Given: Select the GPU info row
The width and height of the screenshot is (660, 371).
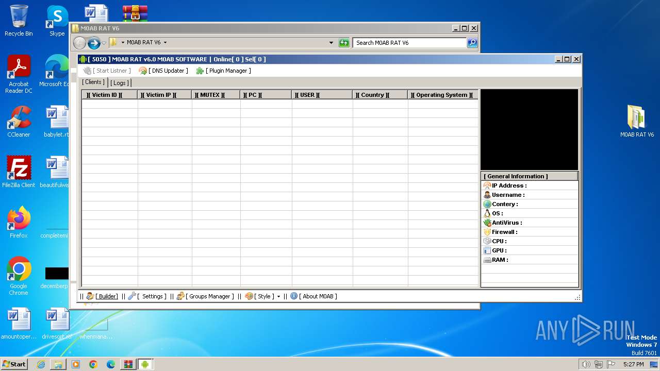Looking at the screenshot, I should (x=530, y=250).
